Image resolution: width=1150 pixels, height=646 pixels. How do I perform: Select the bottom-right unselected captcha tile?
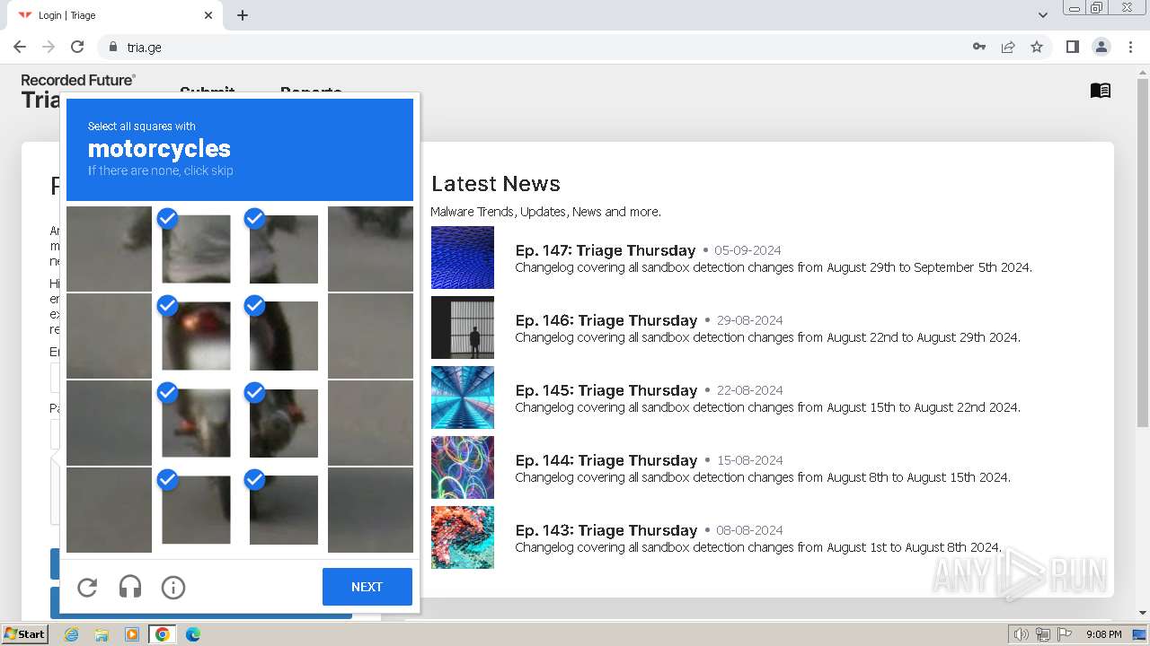pyautogui.click(x=370, y=510)
